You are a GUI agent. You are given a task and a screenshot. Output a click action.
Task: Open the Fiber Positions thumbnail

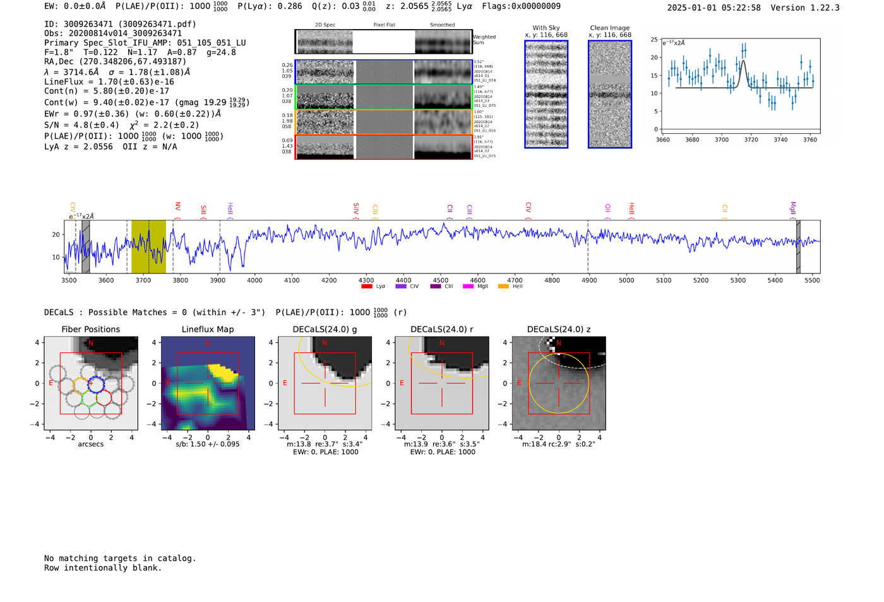(91, 383)
